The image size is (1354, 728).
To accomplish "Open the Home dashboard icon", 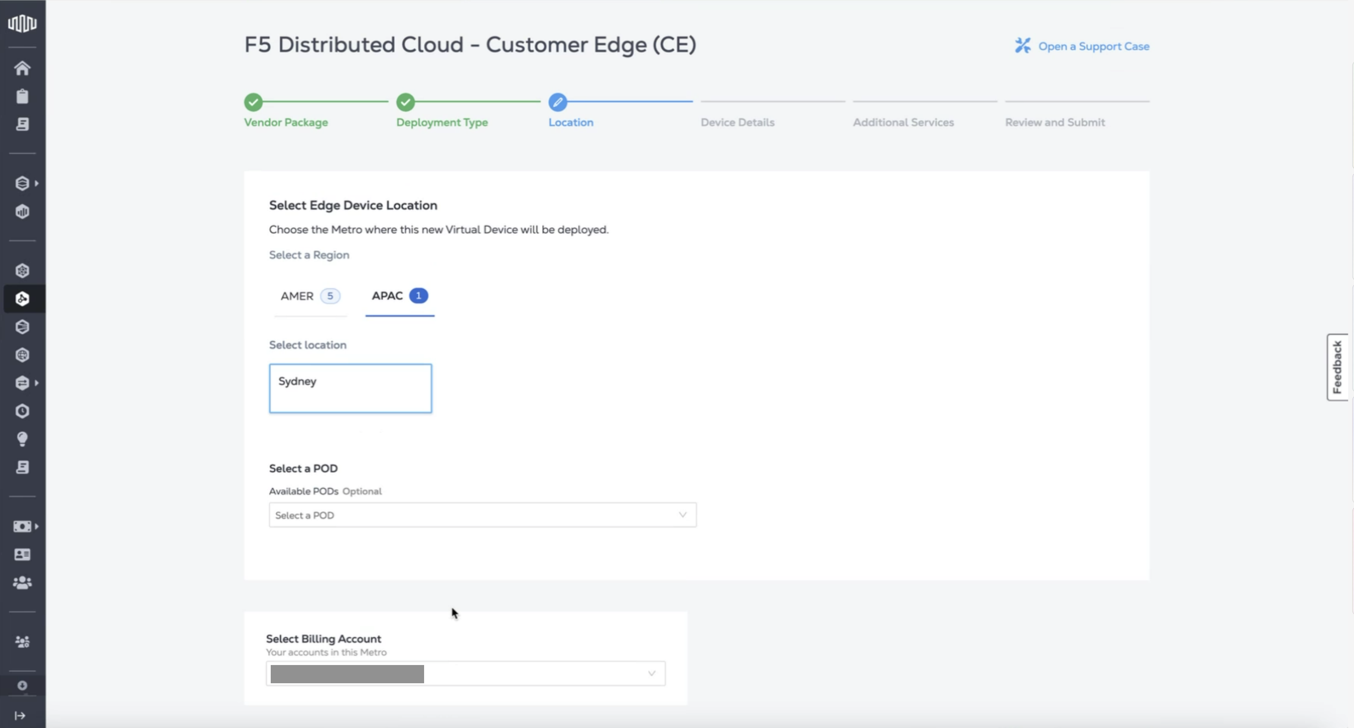I will [22, 68].
